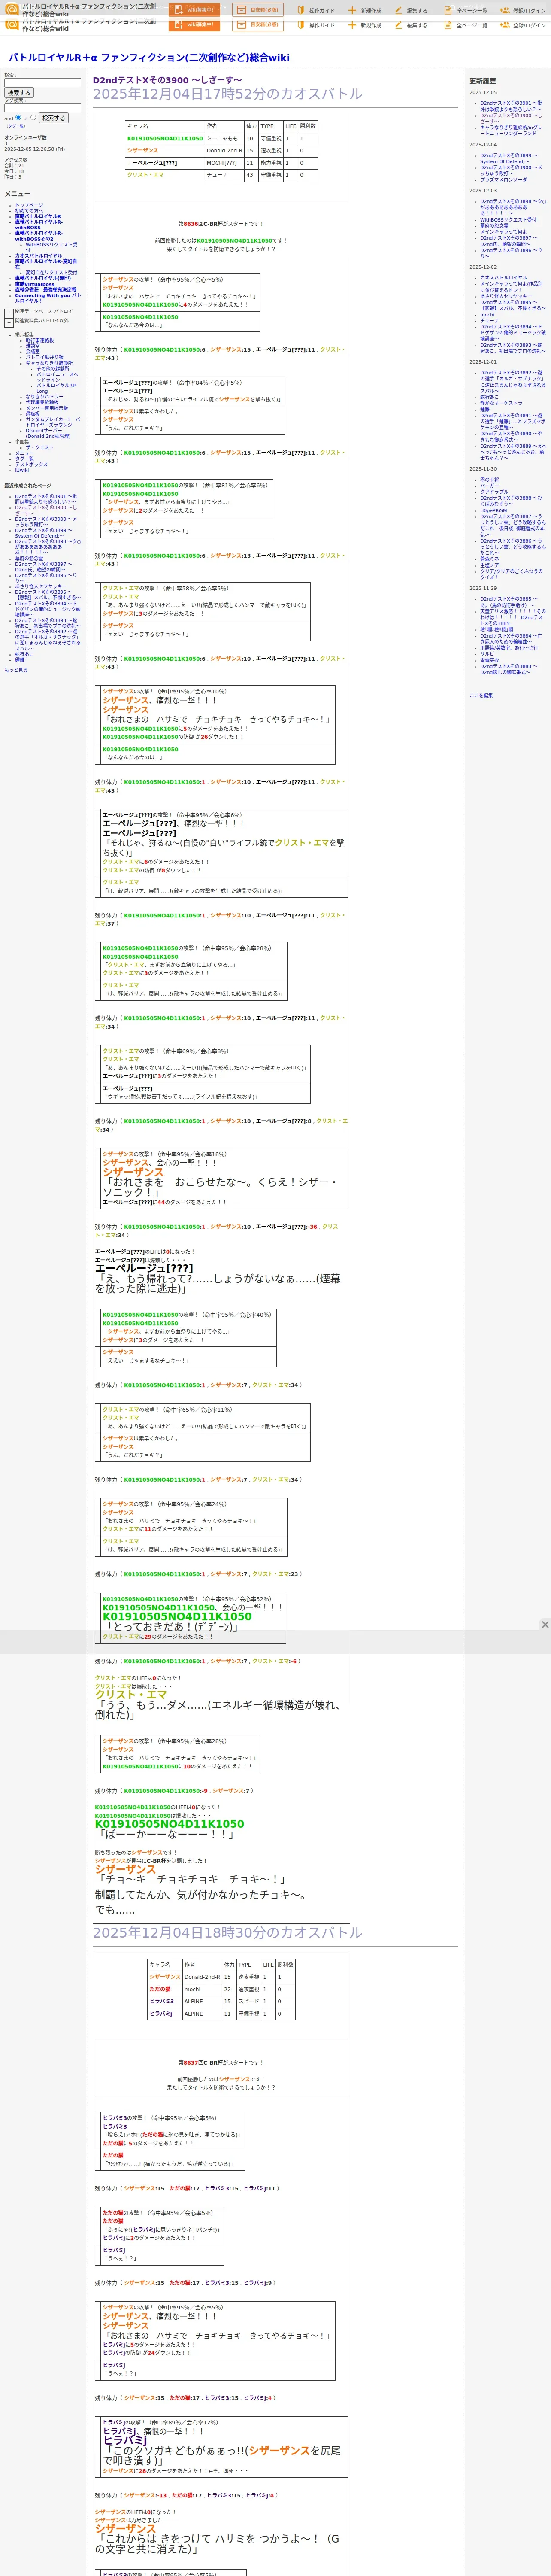Focus the 検索 keyword input field

tap(42, 83)
